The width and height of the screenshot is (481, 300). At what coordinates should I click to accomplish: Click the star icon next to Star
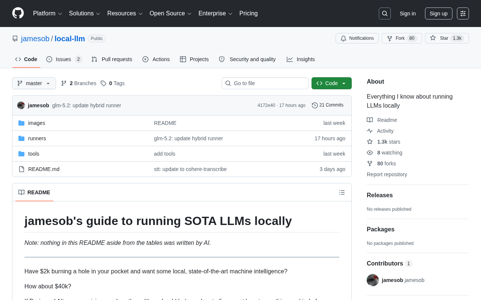pyautogui.click(x=433, y=38)
